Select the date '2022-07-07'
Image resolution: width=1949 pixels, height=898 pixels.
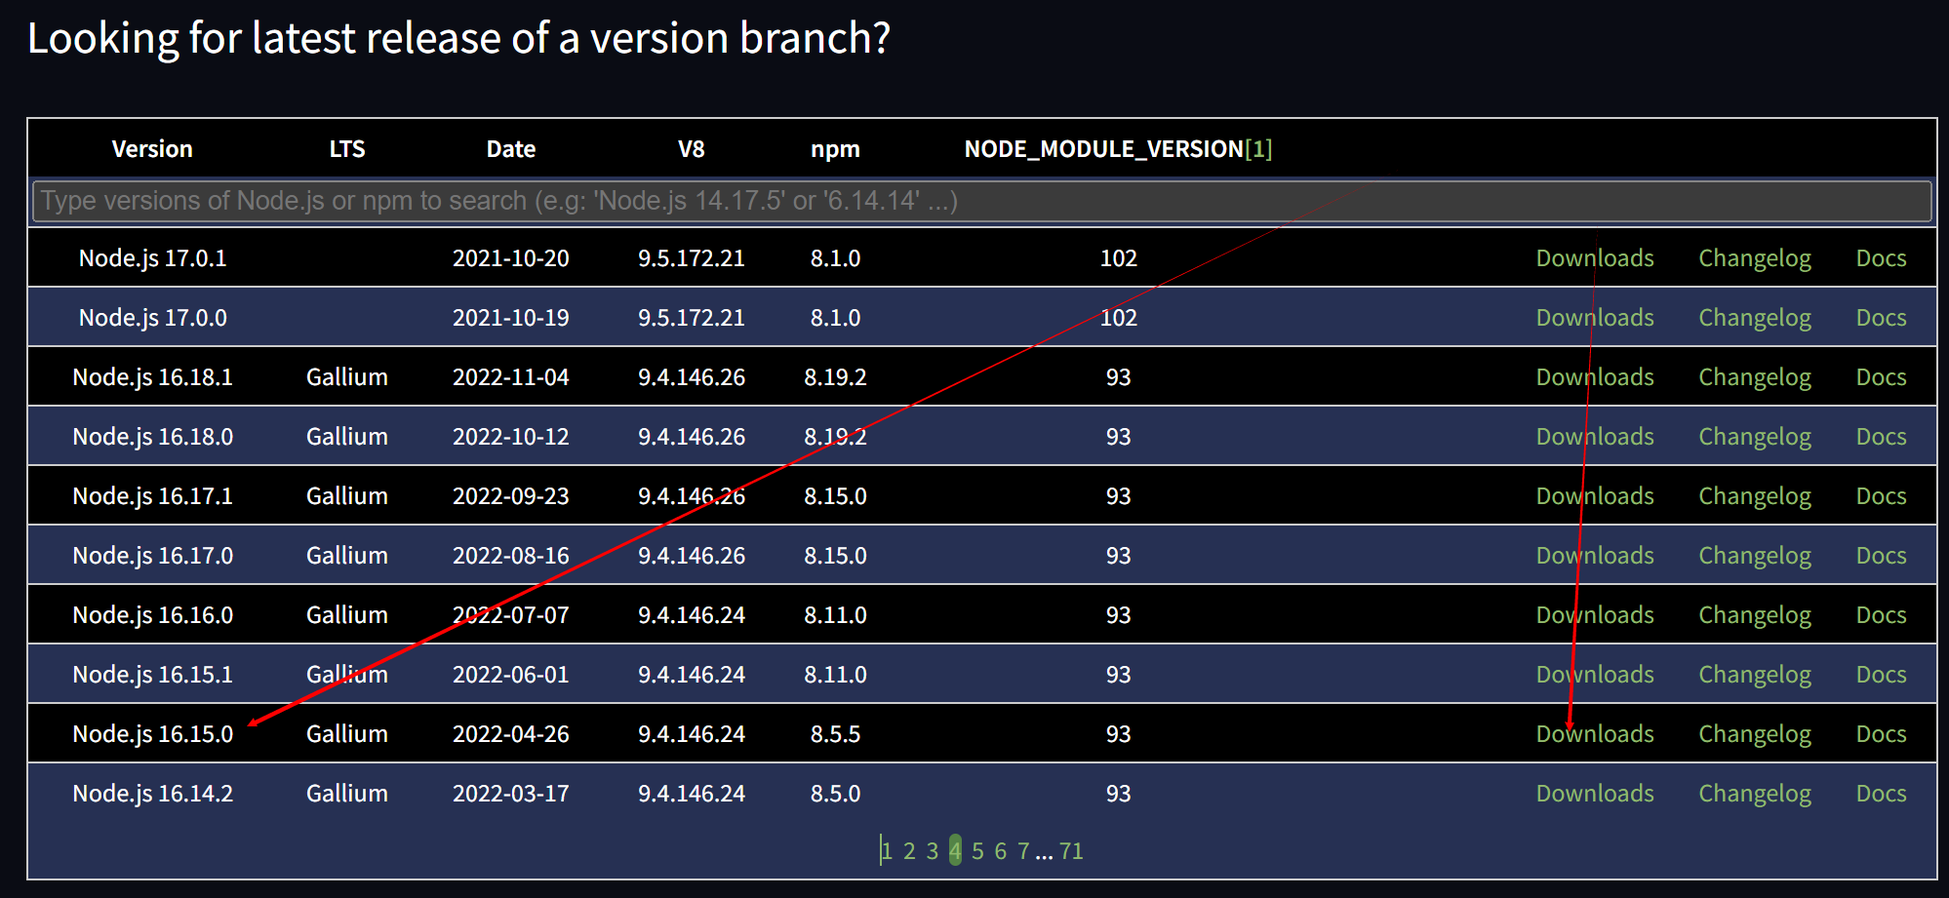[x=511, y=615]
